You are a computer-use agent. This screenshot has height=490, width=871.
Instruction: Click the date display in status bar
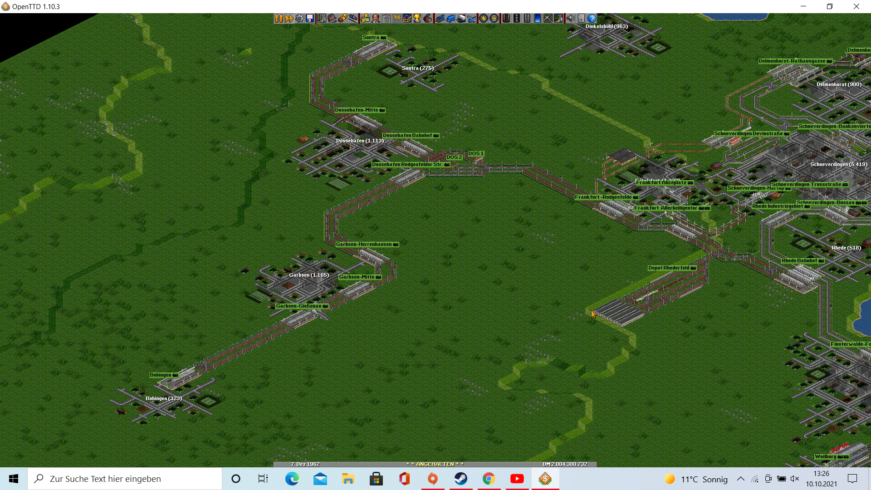[x=305, y=464]
